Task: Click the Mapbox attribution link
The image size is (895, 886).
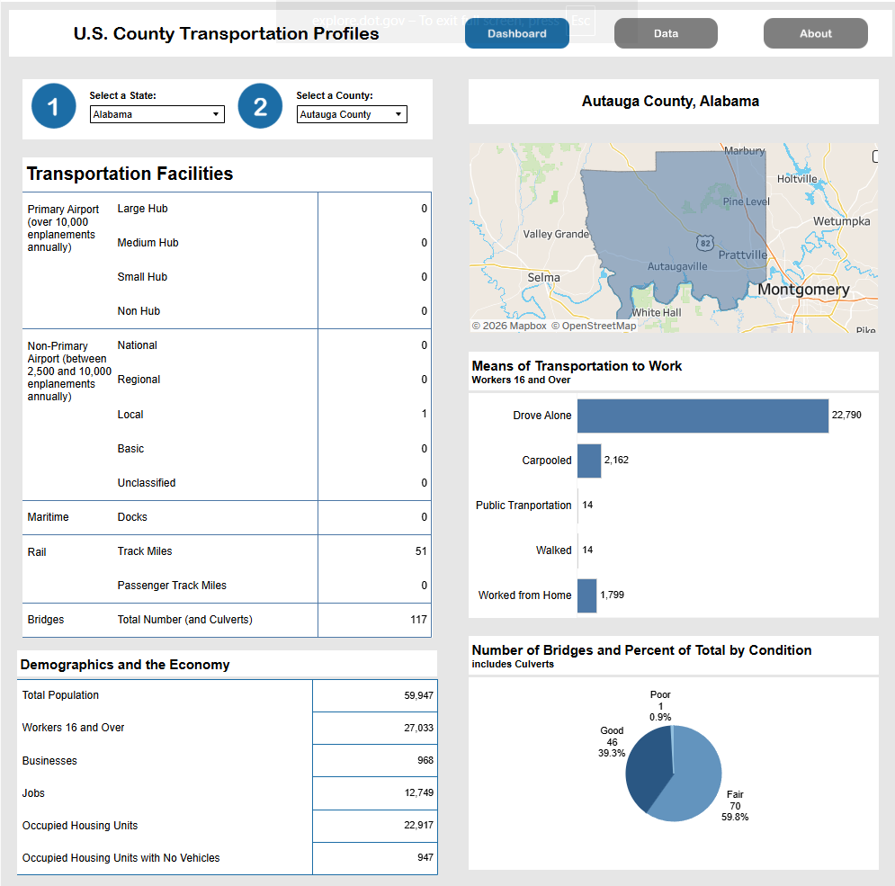Action: coord(509,326)
